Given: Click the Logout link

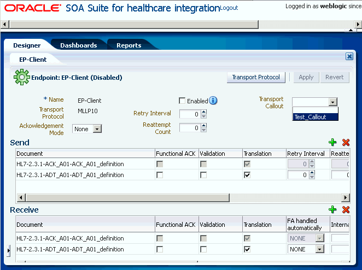Looking at the screenshot, I should tap(229, 8).
